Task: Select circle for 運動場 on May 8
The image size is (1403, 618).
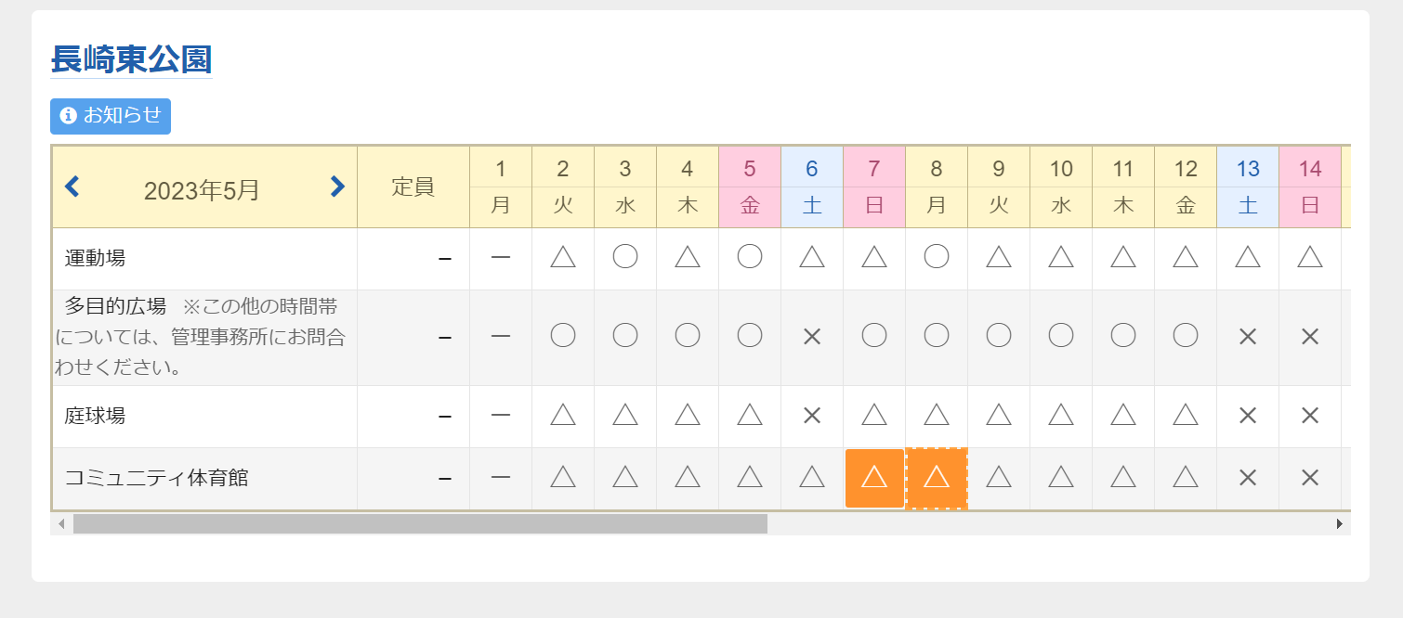Action: 937,258
